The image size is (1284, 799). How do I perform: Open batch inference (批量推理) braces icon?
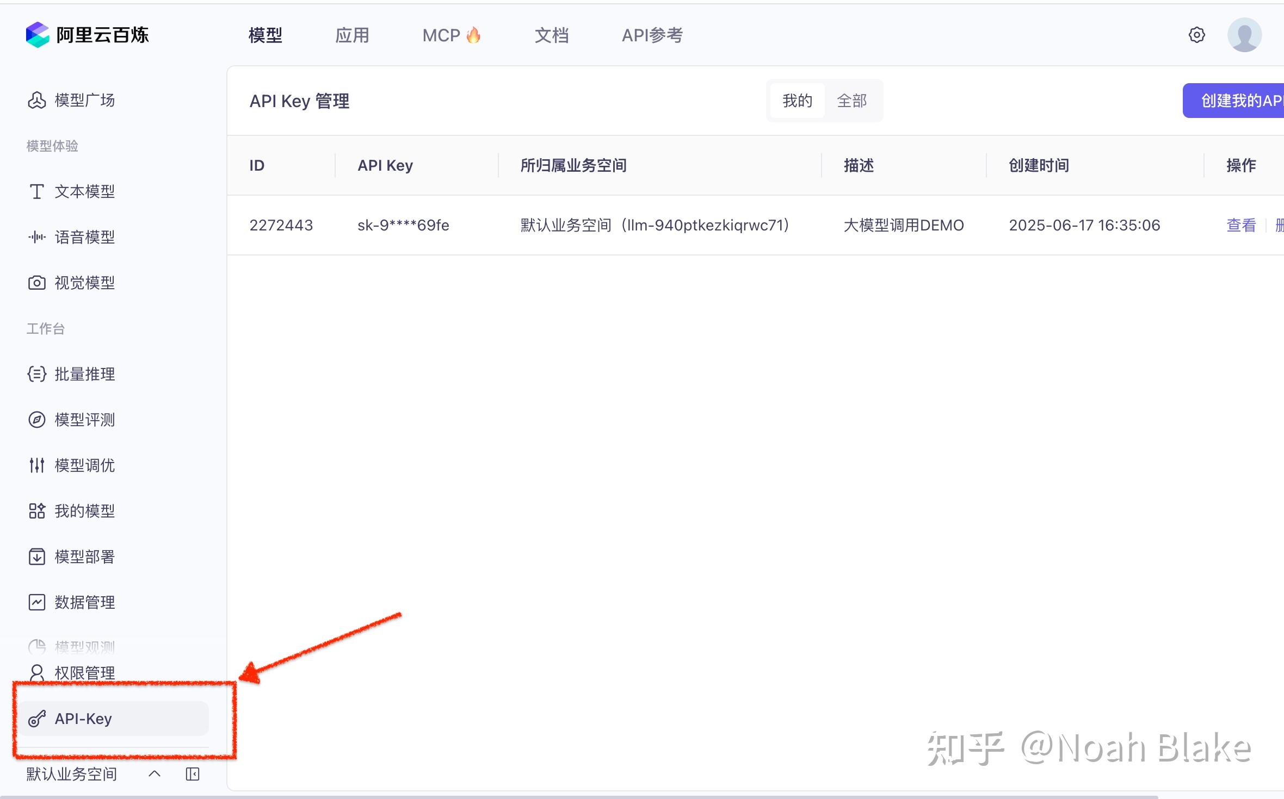[36, 374]
